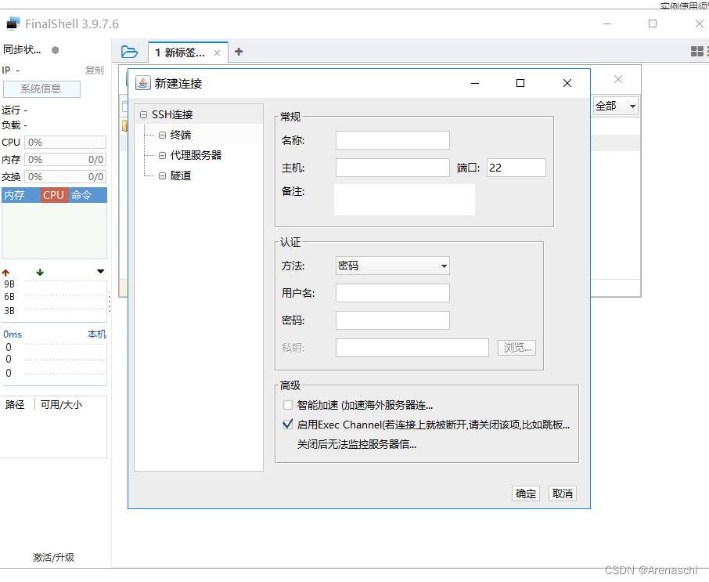Click the 确定 button to confirm
This screenshot has height=582, width=709.
tap(525, 493)
